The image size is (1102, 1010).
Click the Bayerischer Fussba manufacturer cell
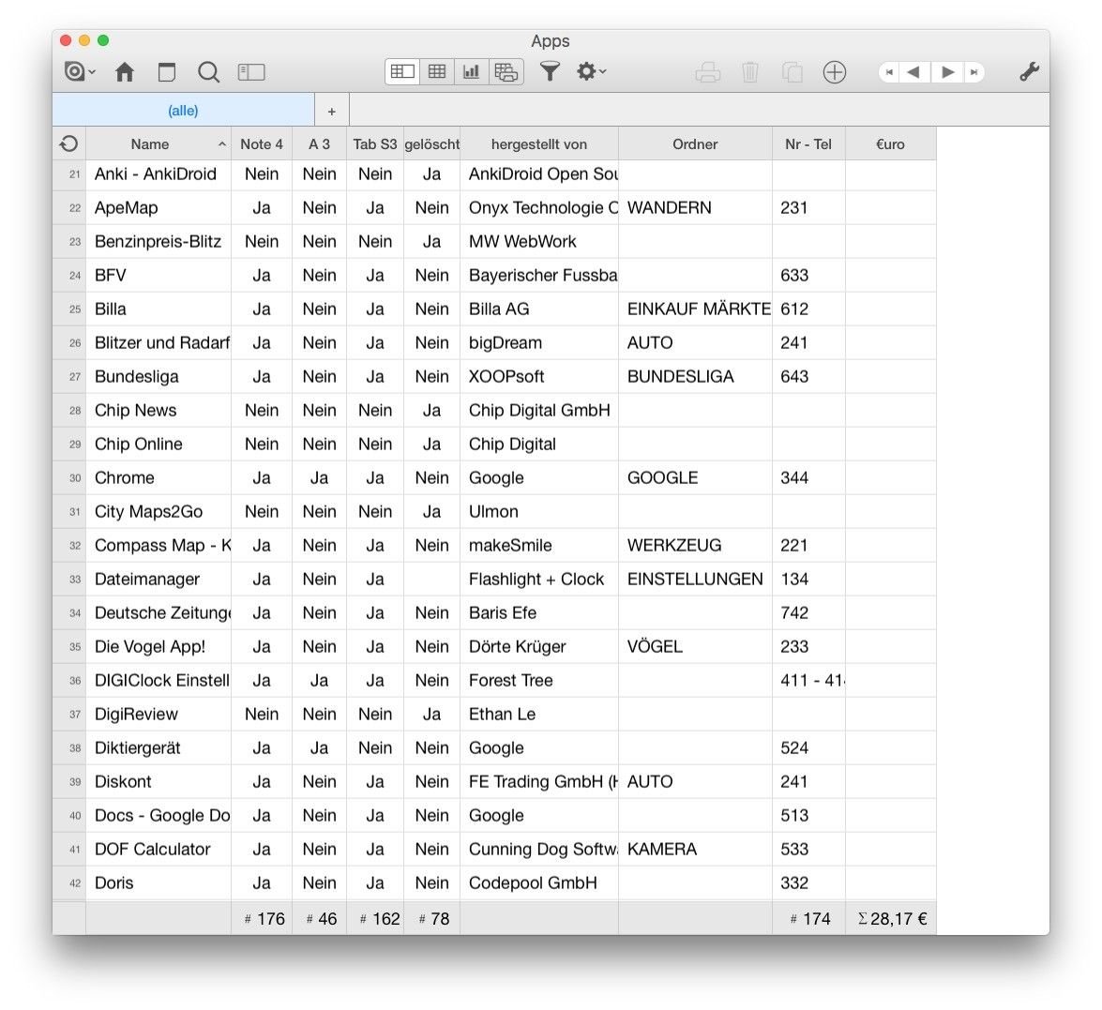point(539,276)
